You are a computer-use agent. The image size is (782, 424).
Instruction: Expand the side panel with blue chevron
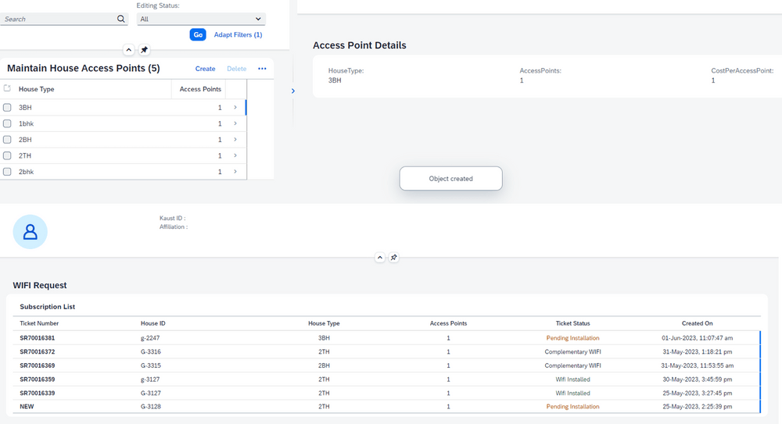coord(293,91)
